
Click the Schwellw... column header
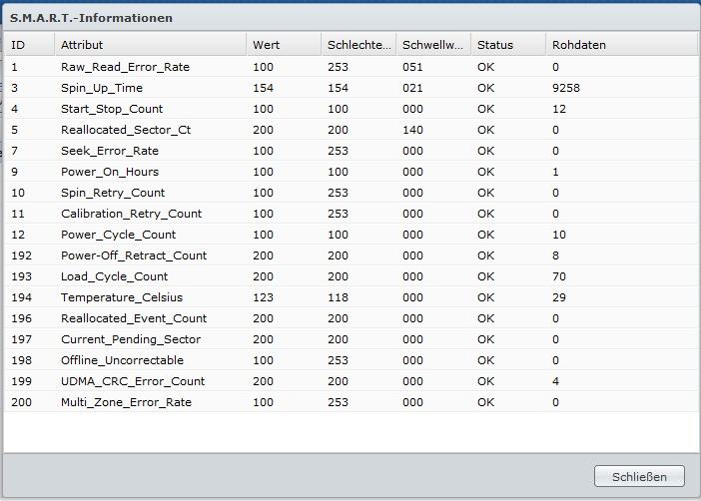(x=433, y=45)
